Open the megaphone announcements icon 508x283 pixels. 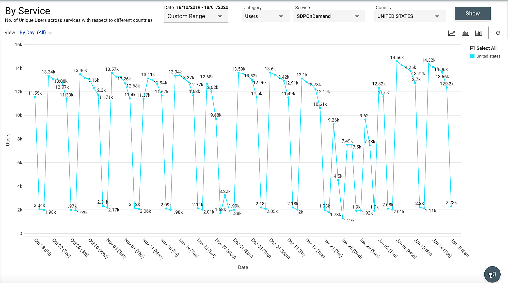tap(492, 274)
